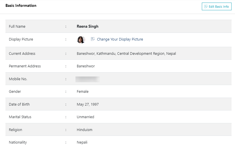Click the date May 27, 1997
Screen dimensions: 235x145
click(87, 104)
